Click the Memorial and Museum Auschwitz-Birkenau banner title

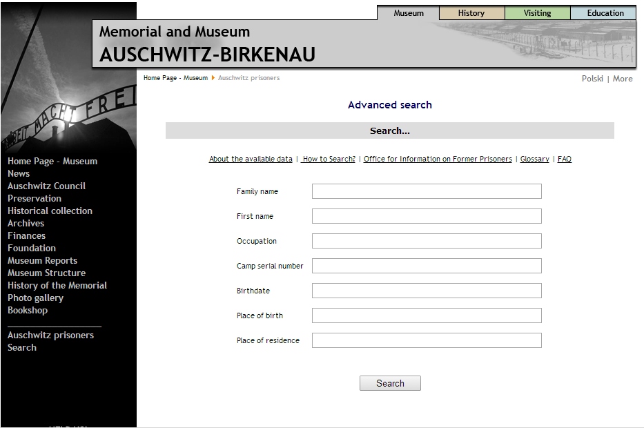pos(207,43)
